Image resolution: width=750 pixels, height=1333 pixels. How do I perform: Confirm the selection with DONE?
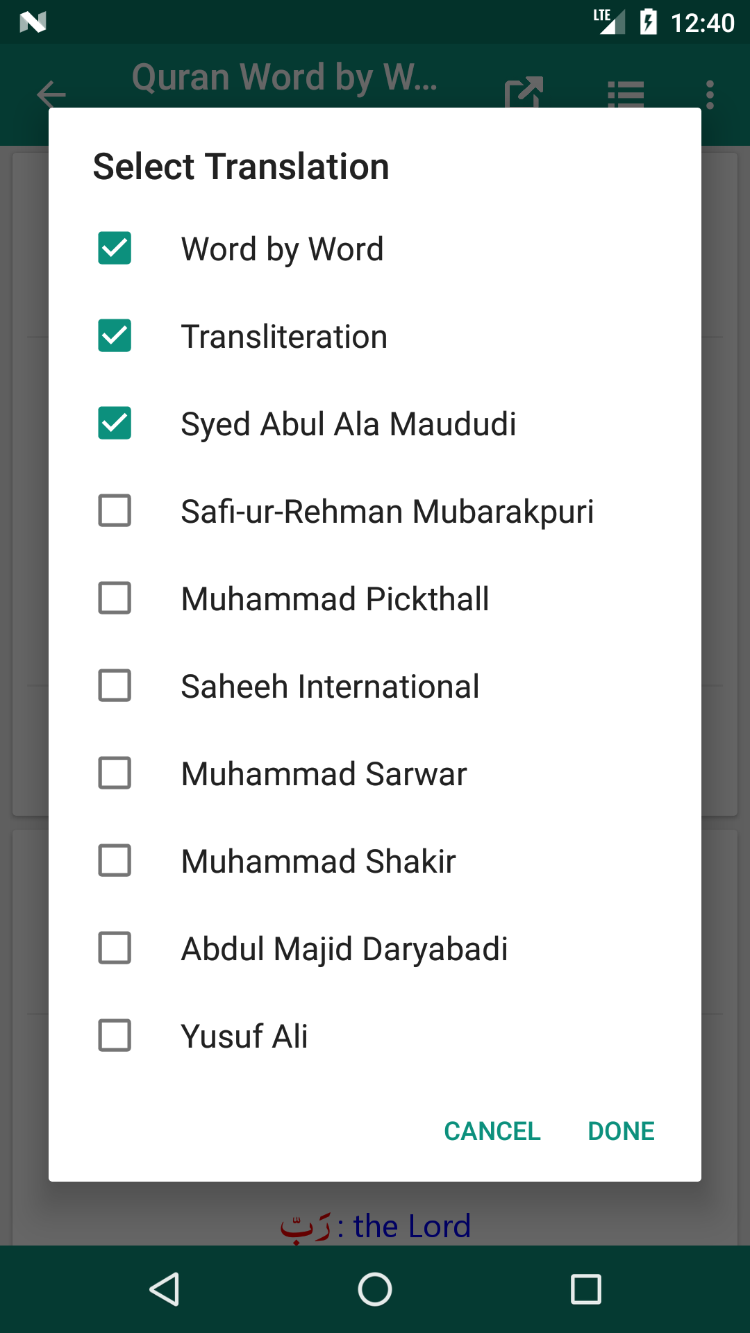(x=621, y=1131)
